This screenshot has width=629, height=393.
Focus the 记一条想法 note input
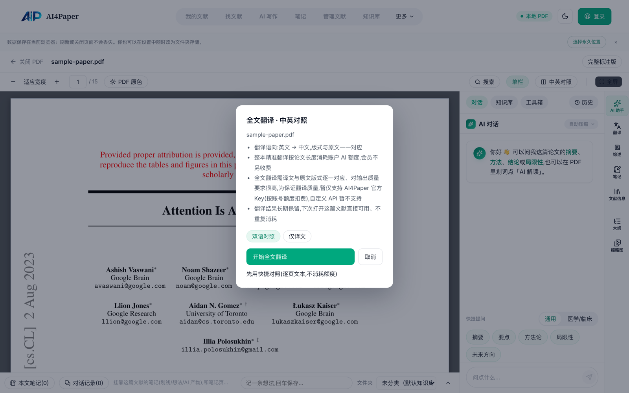pos(296,383)
